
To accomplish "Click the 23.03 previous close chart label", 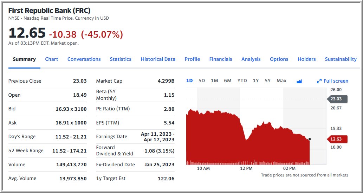I will pyautogui.click(x=337, y=99).
